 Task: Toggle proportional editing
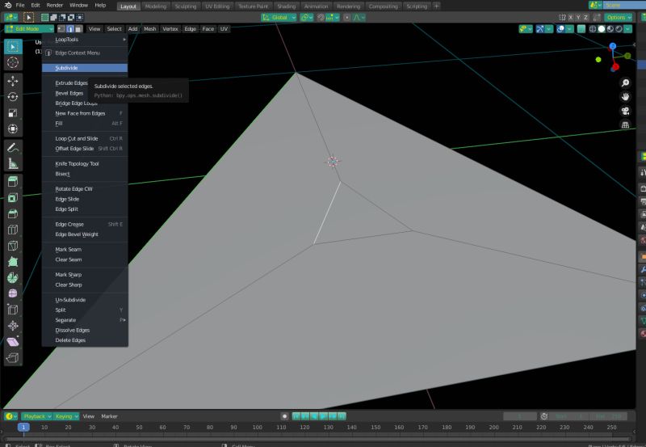pos(347,17)
